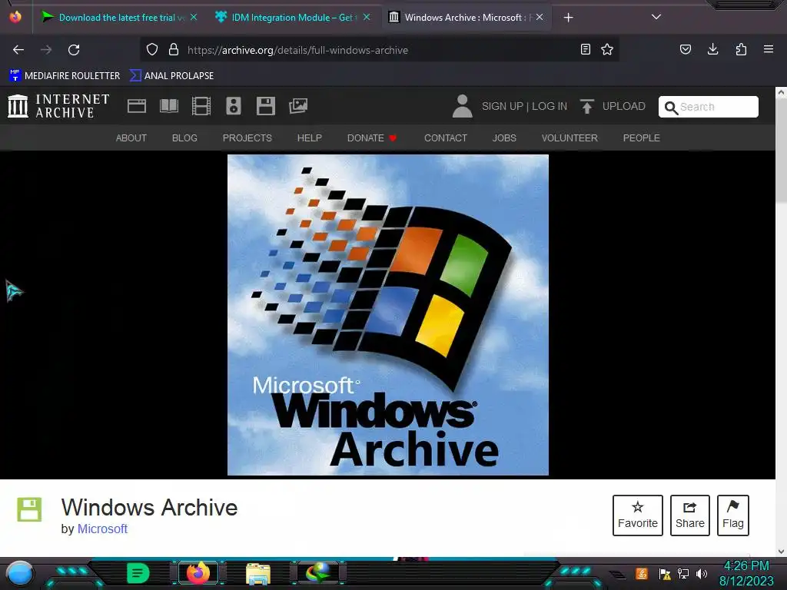Click the green floppy software icon by title
Image resolution: width=787 pixels, height=590 pixels.
30,510
